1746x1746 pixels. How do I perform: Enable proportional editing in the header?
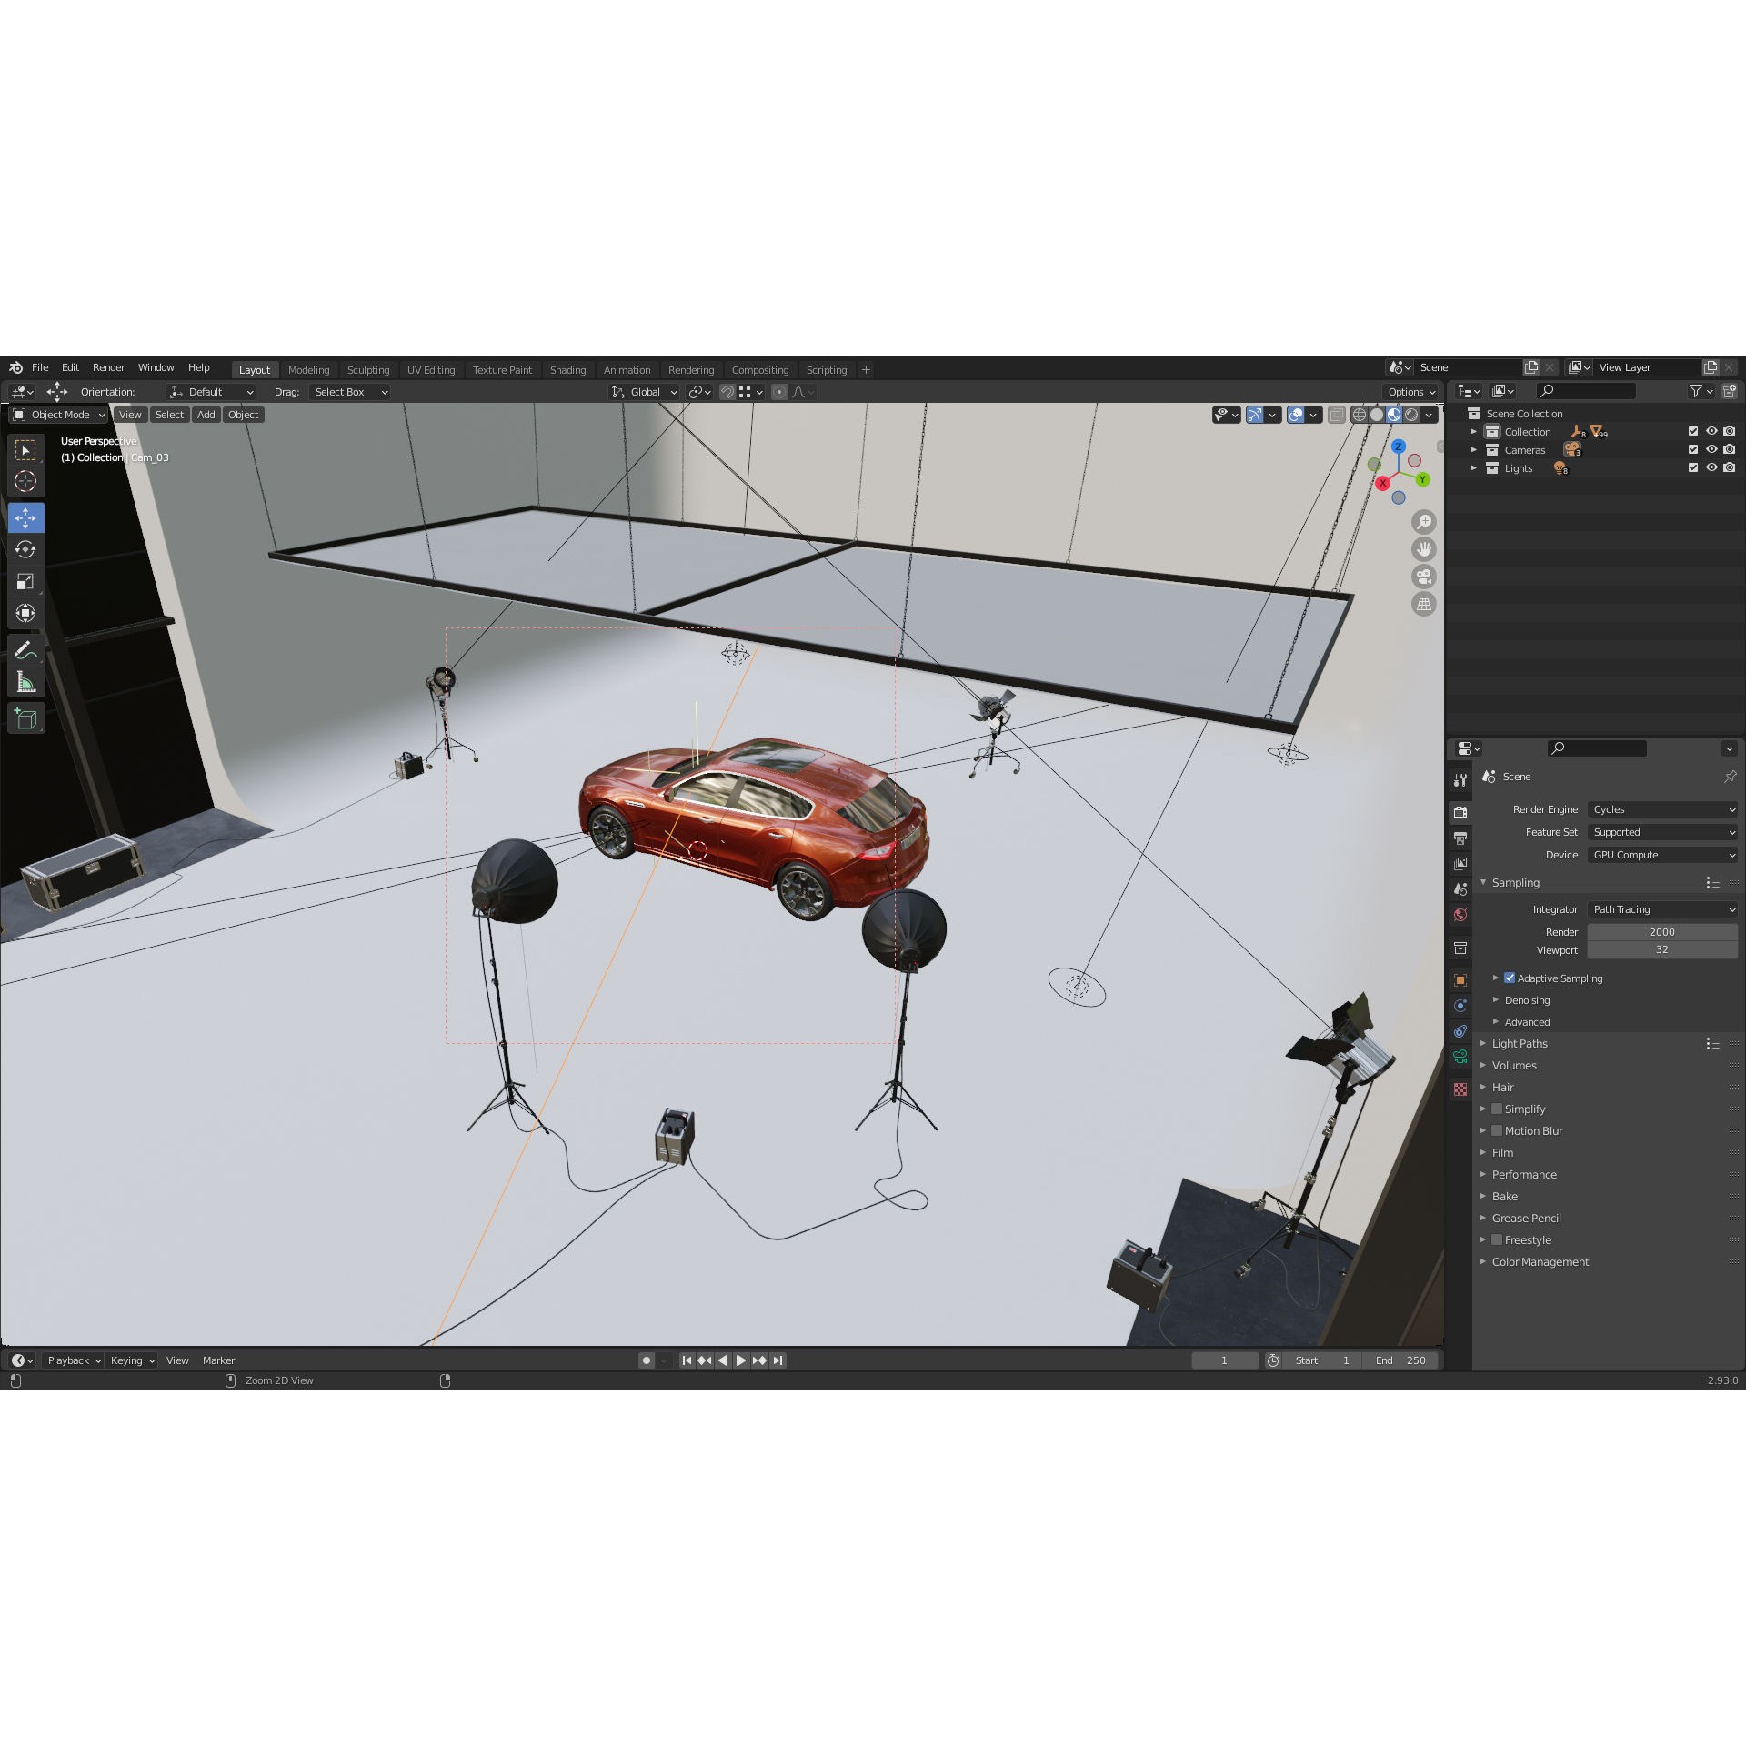click(x=779, y=392)
